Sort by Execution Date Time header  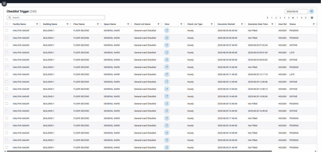point(258,24)
